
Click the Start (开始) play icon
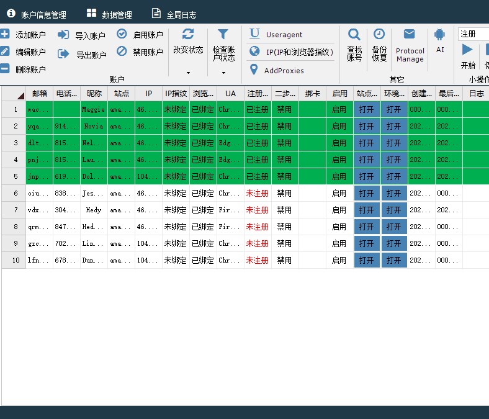coord(467,49)
